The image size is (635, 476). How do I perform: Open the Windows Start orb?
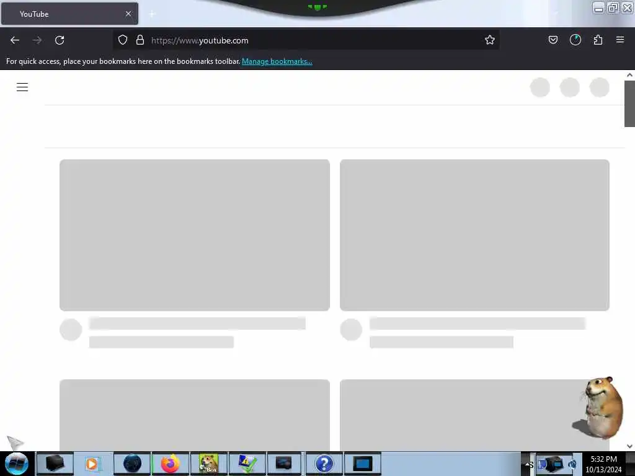(17, 464)
